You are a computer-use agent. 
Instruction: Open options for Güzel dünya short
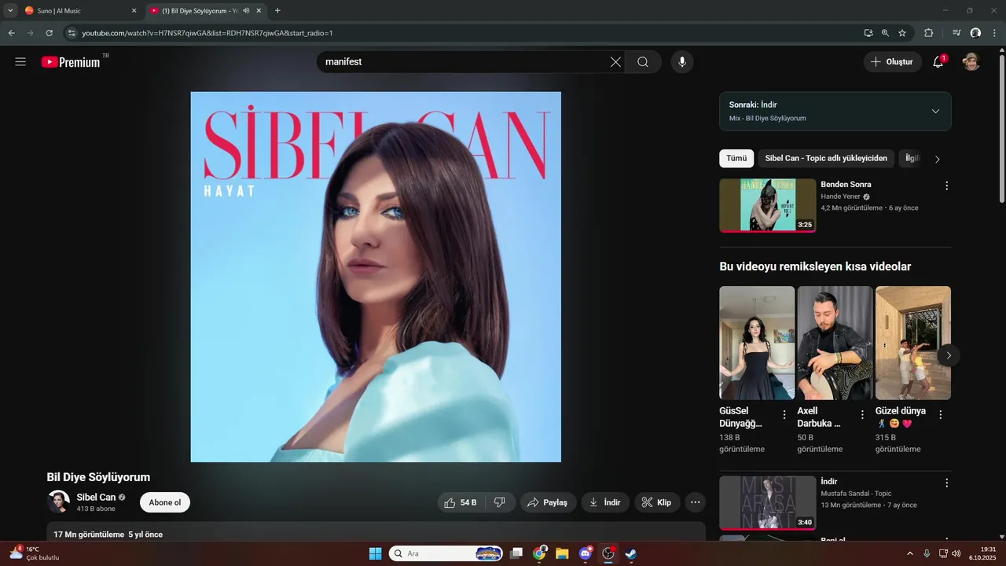[941, 415]
